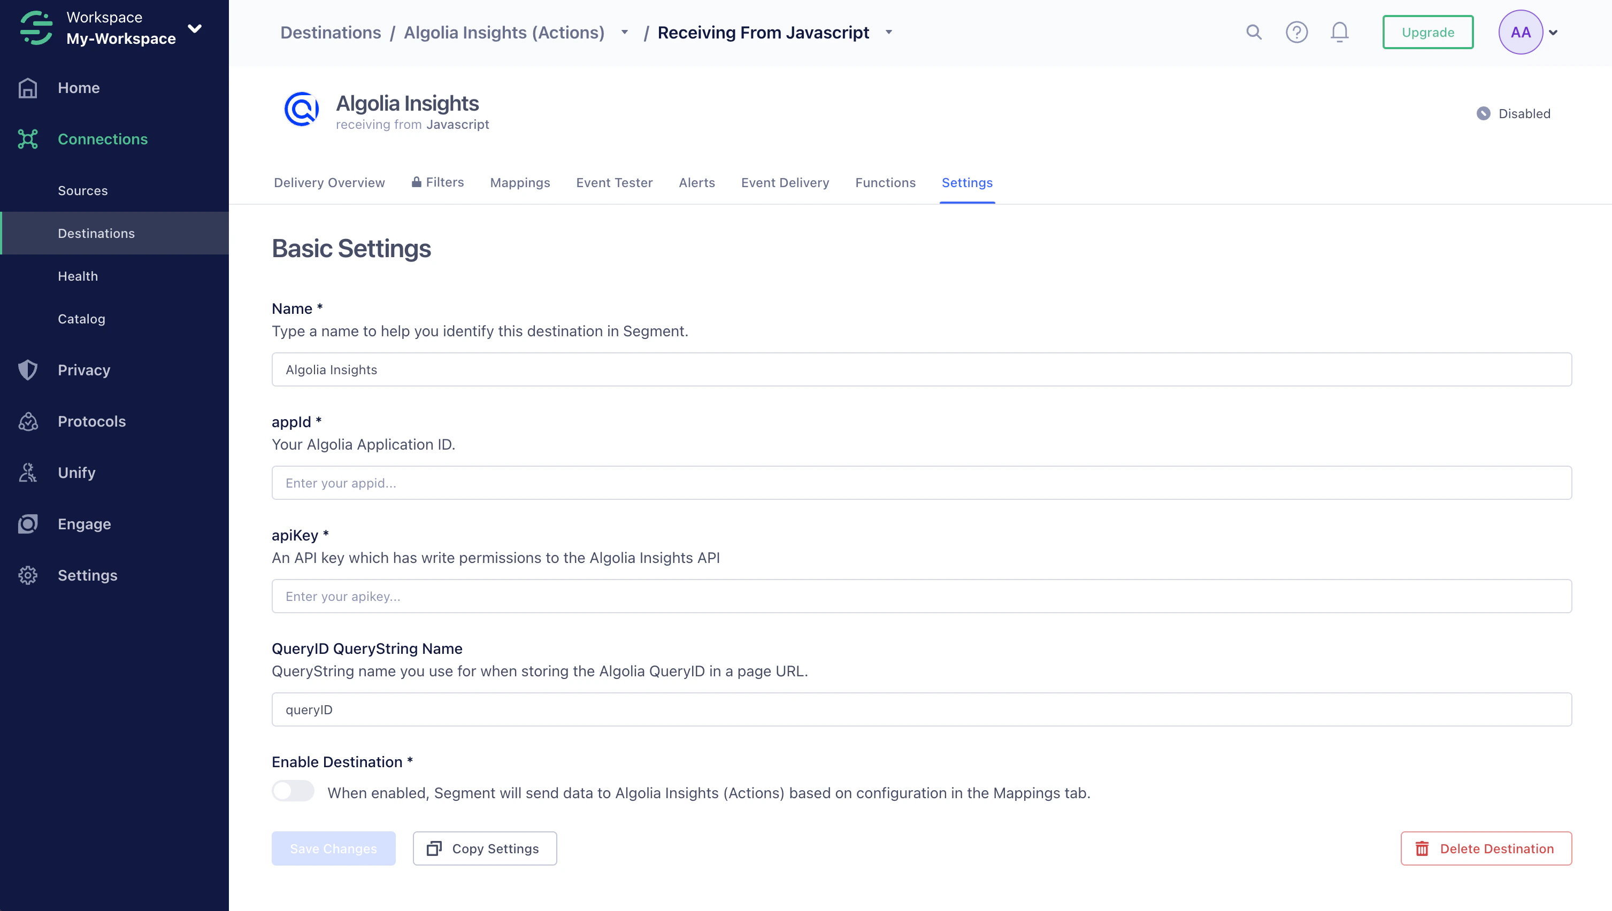
Task: Click the Connections icon in sidebar
Action: (27, 139)
